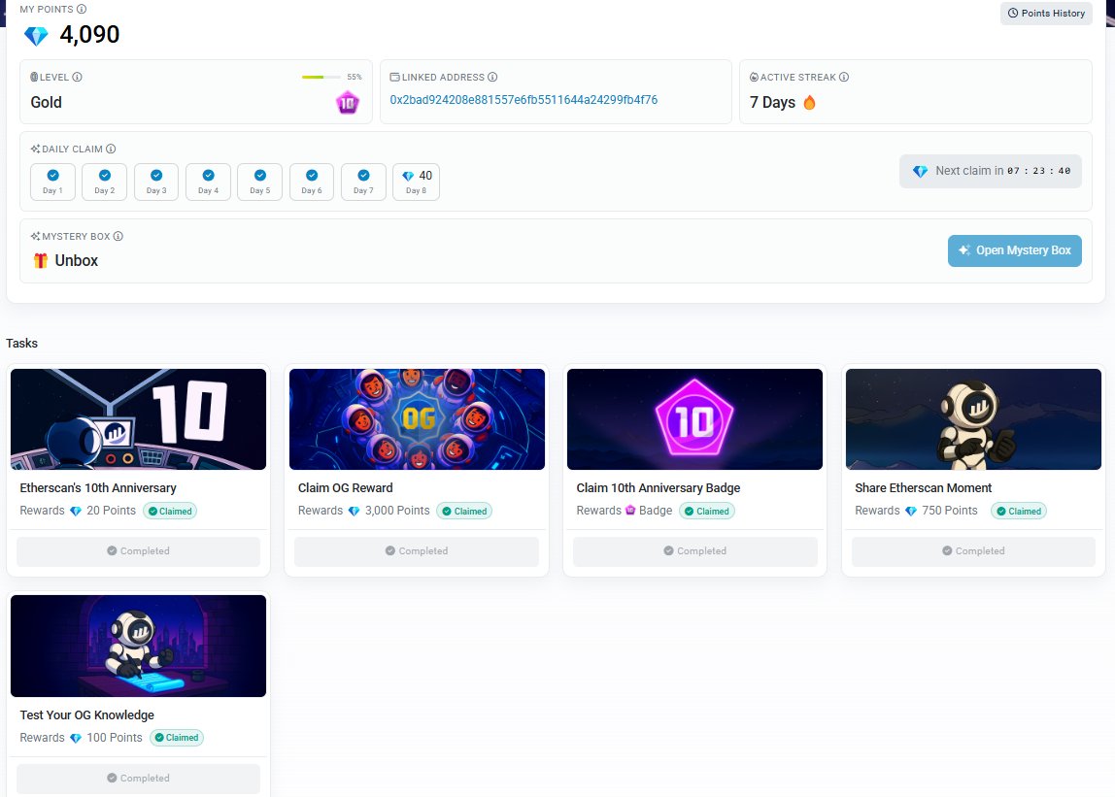Click the Next claim countdown button
The image size is (1115, 797).
(991, 172)
